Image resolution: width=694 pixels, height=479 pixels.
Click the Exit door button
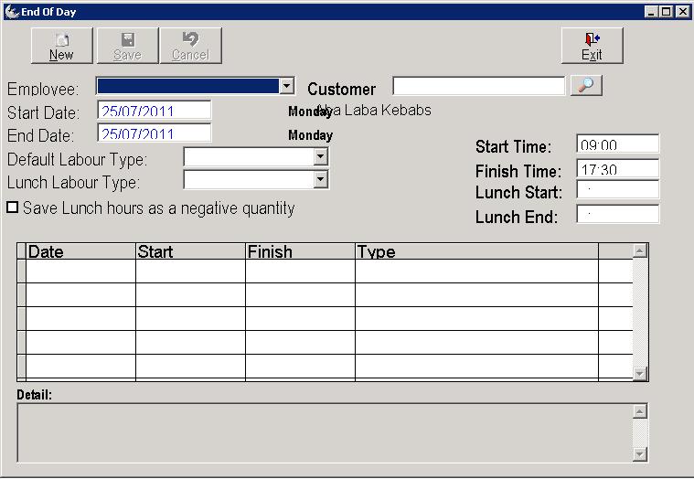(592, 46)
